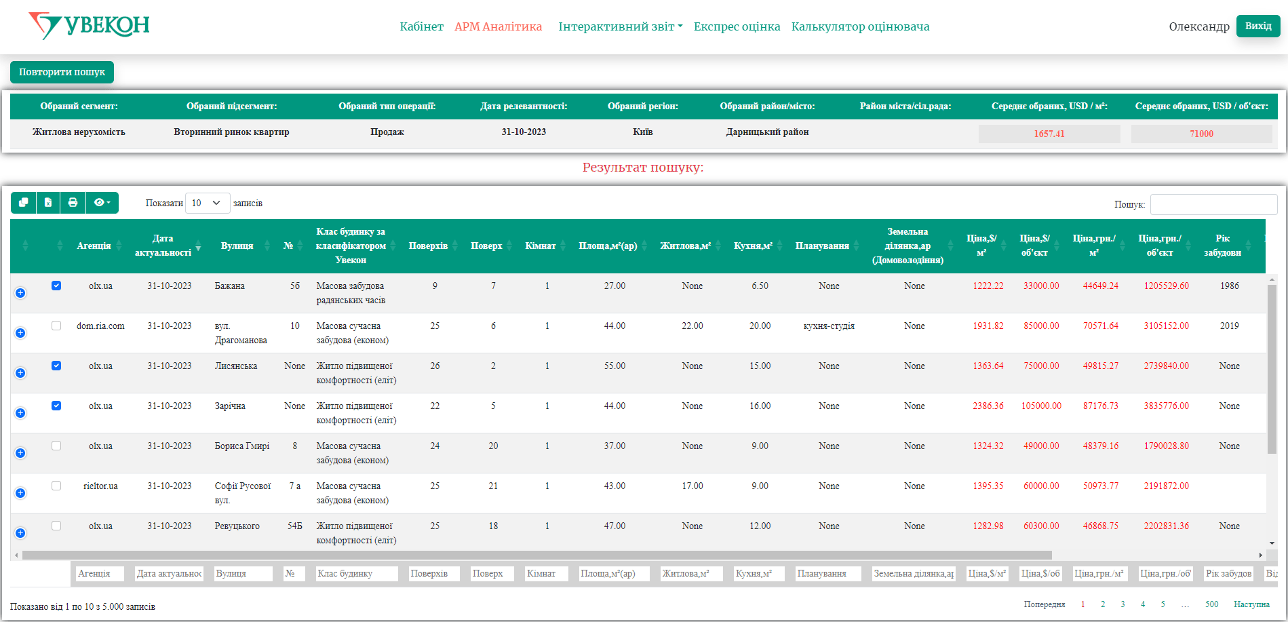Open column visibility eye dropdown

[x=102, y=203]
